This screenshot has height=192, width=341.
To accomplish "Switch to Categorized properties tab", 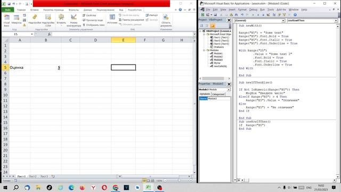I will tap(218, 94).
